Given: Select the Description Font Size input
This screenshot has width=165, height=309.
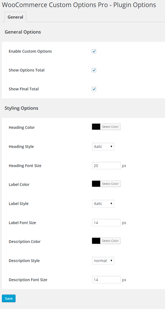Looking at the screenshot, I should [x=106, y=280].
